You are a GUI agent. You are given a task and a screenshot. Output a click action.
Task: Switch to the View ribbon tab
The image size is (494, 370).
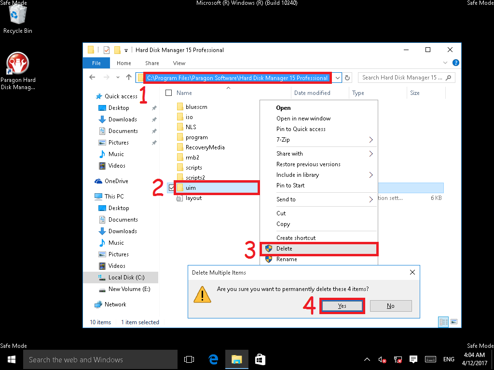pos(179,63)
